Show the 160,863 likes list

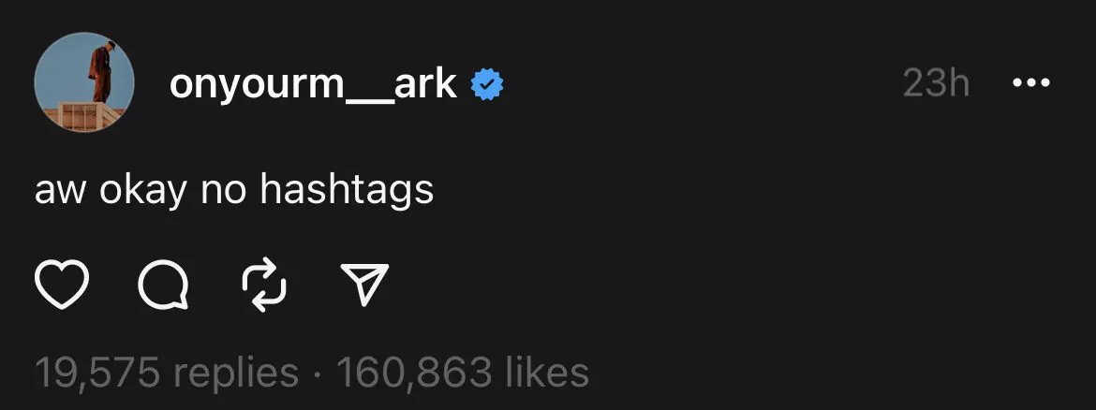463,373
